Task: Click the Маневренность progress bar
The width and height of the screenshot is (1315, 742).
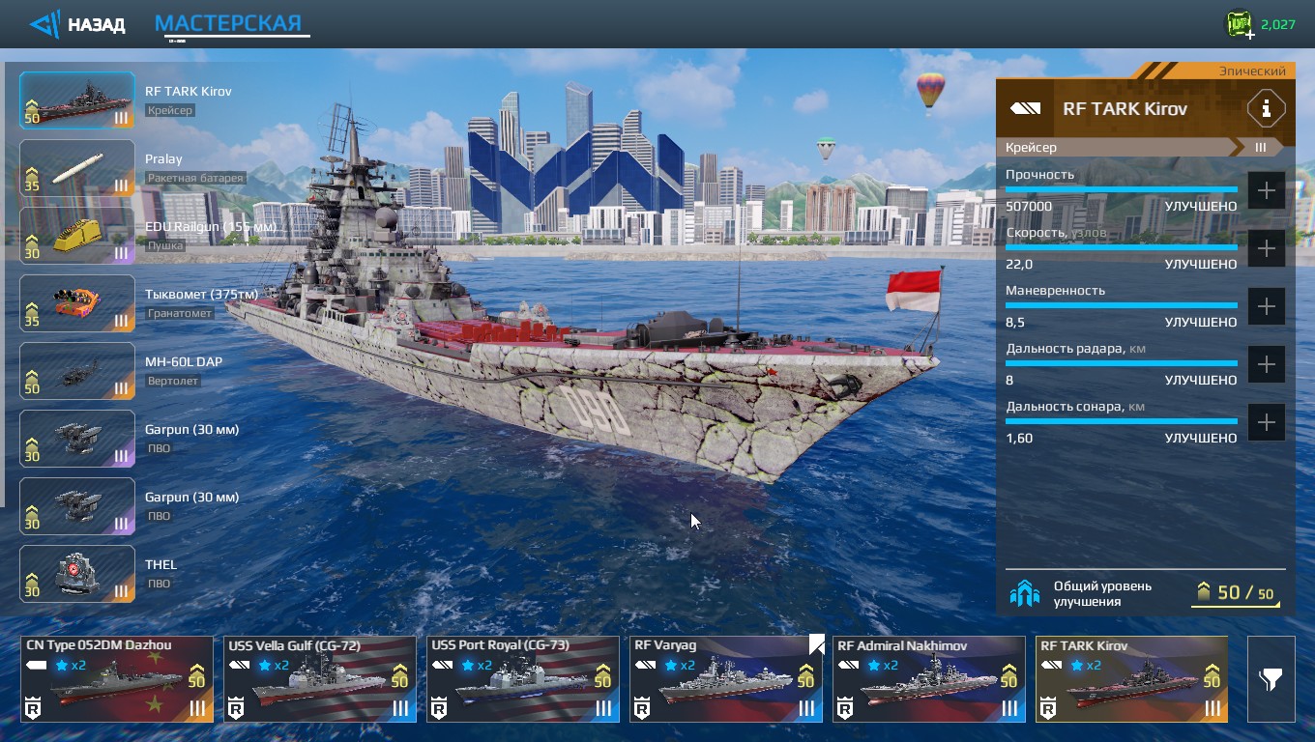Action: 1122,305
